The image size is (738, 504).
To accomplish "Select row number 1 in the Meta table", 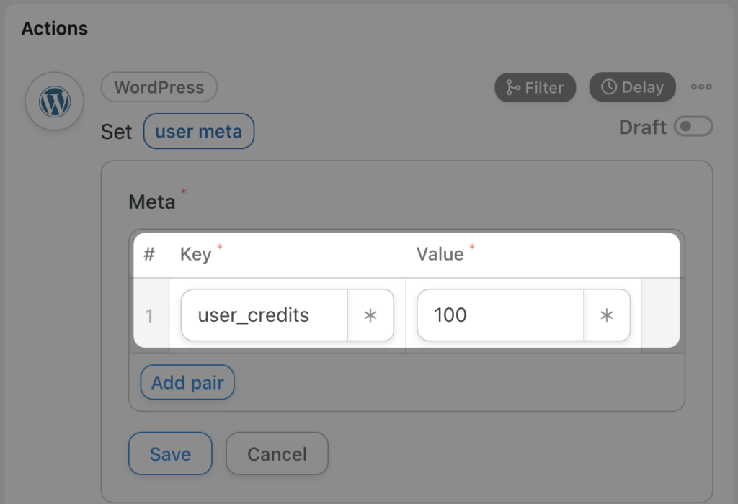I will (x=150, y=315).
